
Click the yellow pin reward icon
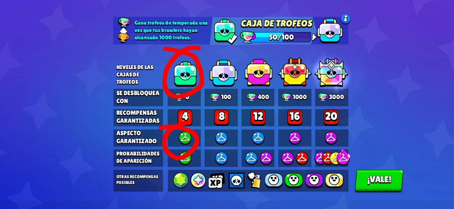[x=334, y=180]
